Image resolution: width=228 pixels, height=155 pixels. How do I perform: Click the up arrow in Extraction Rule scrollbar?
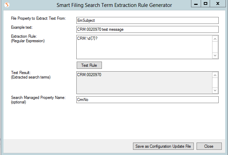pyautogui.click(x=215, y=39)
